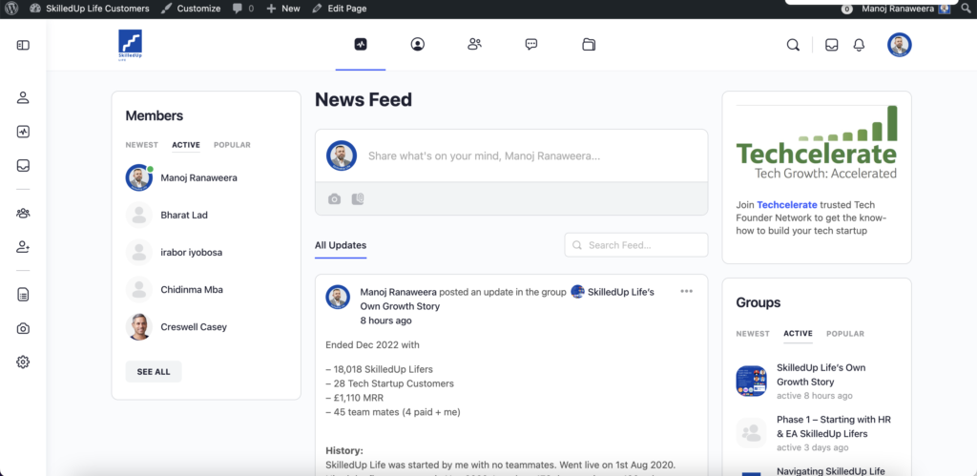Open member Bharat Lad
Image resolution: width=977 pixels, height=476 pixels.
coord(184,215)
